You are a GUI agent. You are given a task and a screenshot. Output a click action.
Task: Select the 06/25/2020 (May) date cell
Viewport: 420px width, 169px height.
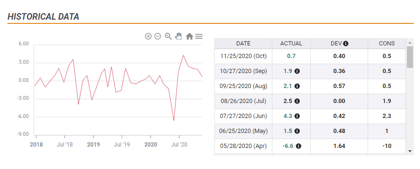pos(243,132)
